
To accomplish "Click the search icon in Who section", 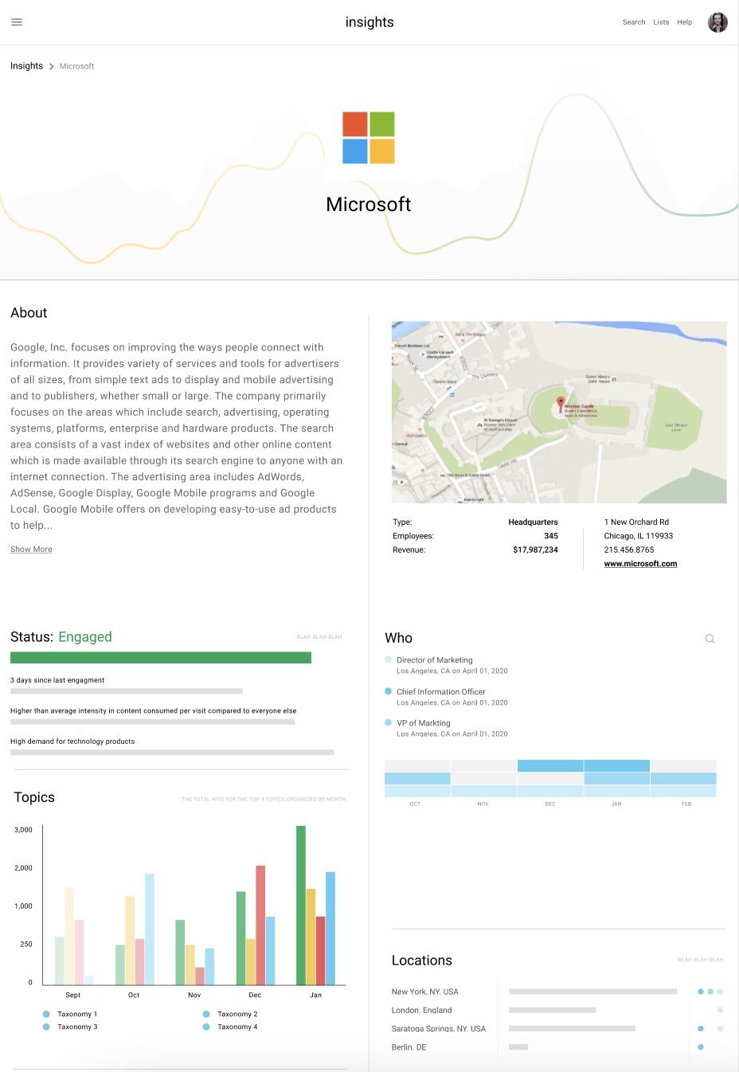I will coord(710,639).
